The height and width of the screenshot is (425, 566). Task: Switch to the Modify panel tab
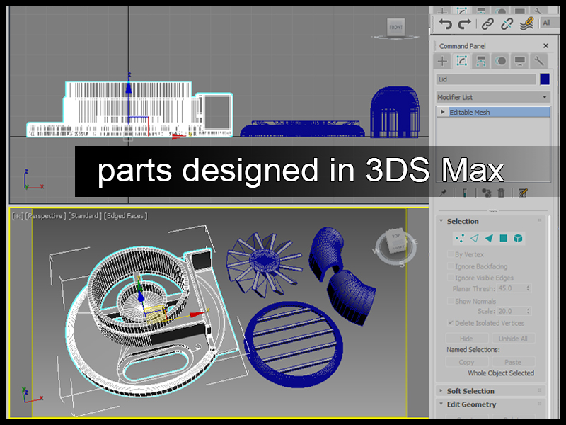462,61
